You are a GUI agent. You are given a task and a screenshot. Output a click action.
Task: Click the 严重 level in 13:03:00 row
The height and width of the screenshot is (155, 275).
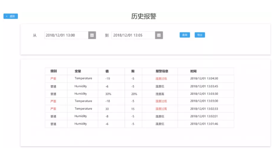[53, 101]
